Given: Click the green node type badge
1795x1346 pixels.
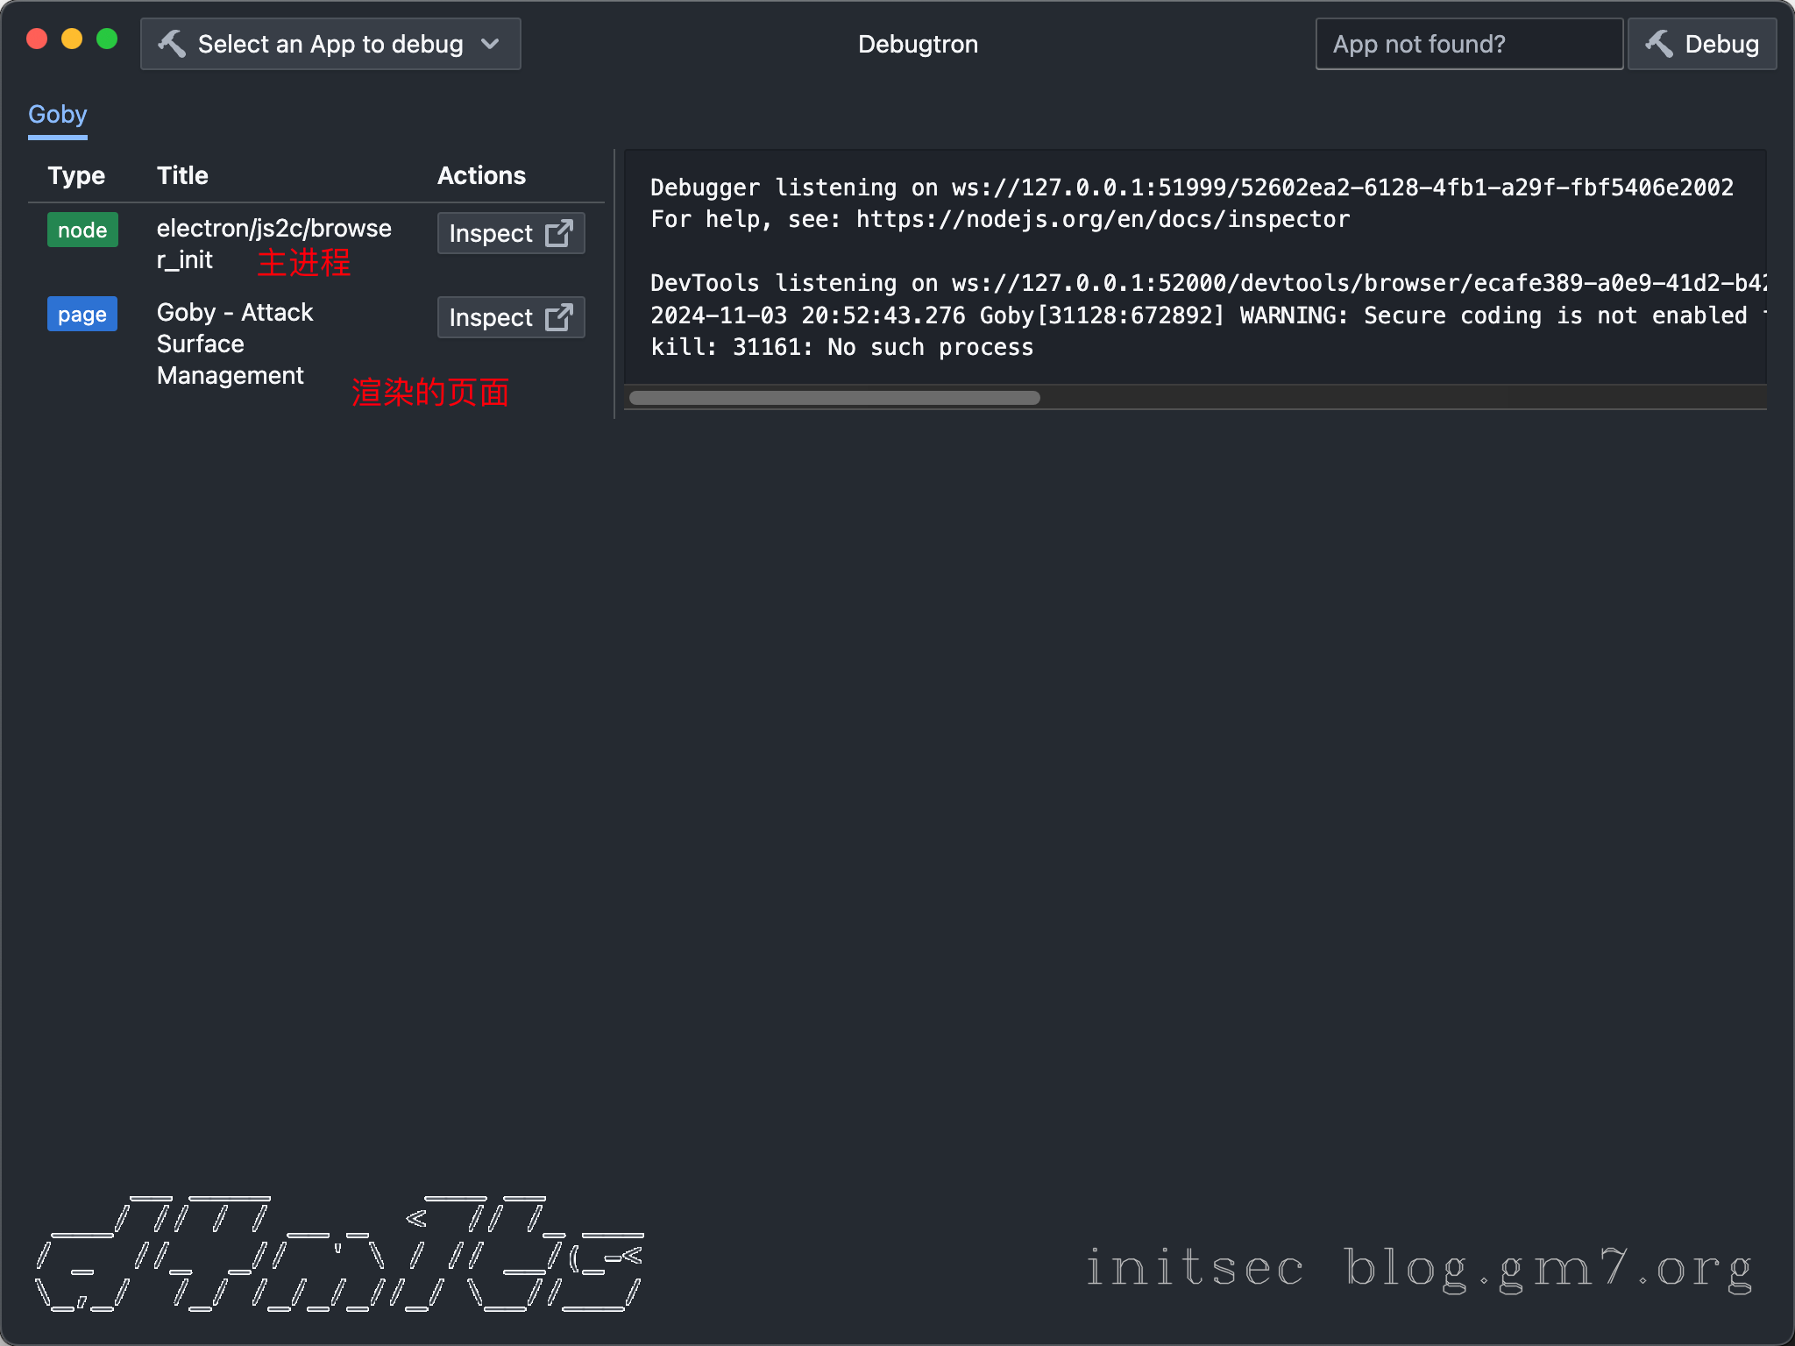Looking at the screenshot, I should (x=82, y=230).
